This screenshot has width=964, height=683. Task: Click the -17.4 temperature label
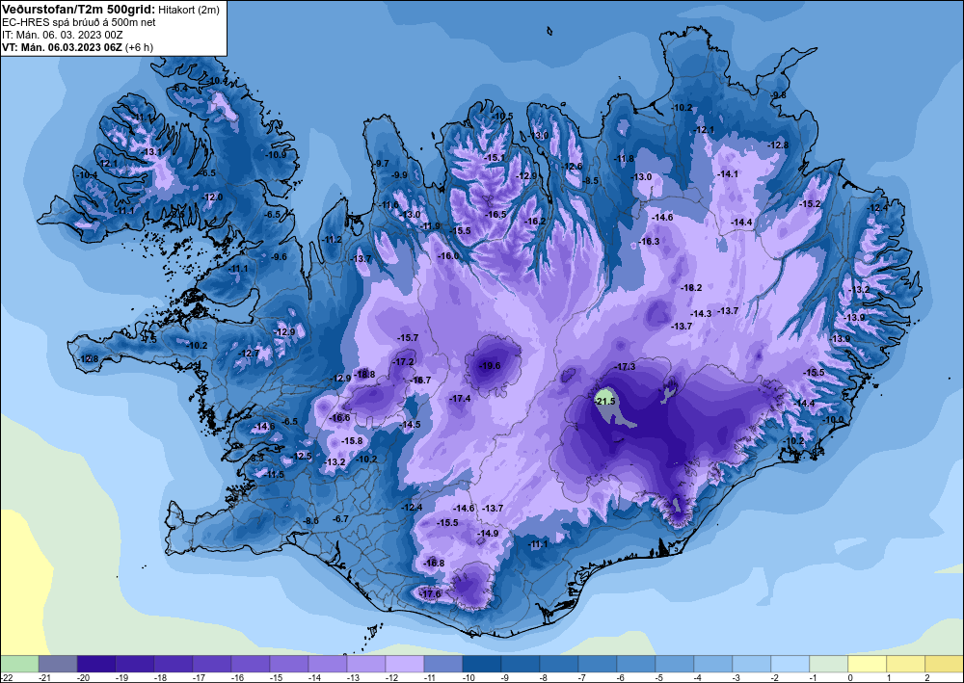[x=461, y=399]
